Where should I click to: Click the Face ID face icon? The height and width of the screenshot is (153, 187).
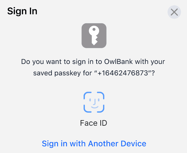click(94, 102)
